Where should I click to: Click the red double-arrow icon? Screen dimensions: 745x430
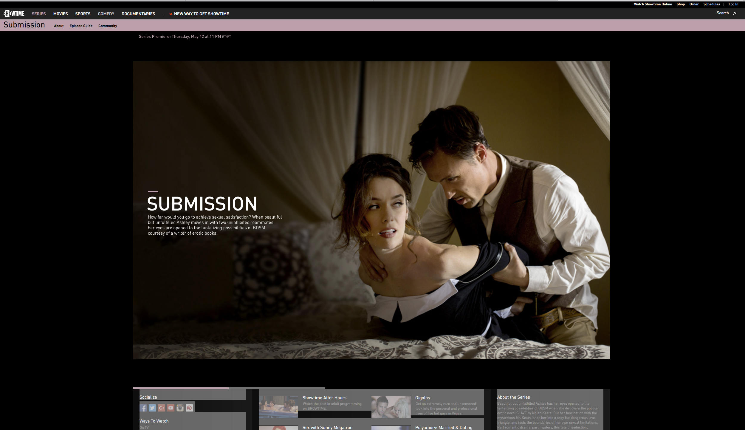click(x=171, y=14)
